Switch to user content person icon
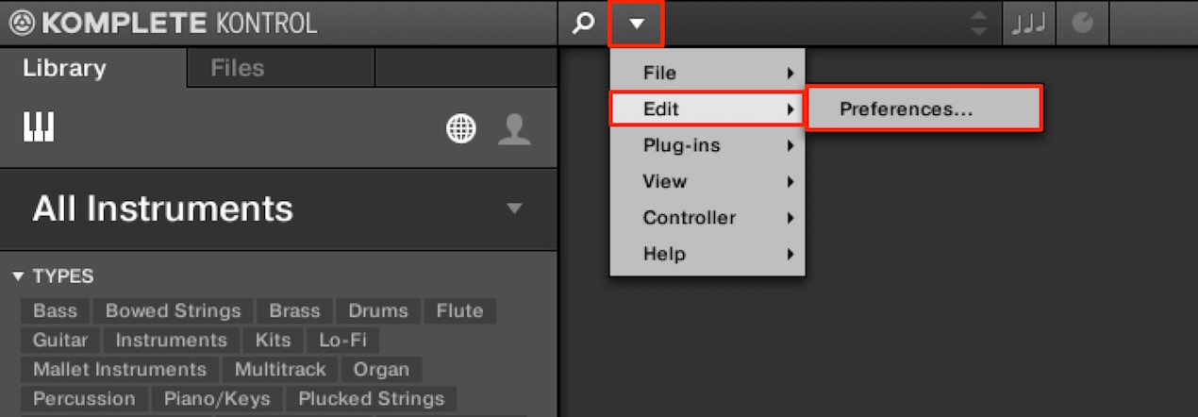Image resolution: width=1198 pixels, height=417 pixels. [x=514, y=129]
